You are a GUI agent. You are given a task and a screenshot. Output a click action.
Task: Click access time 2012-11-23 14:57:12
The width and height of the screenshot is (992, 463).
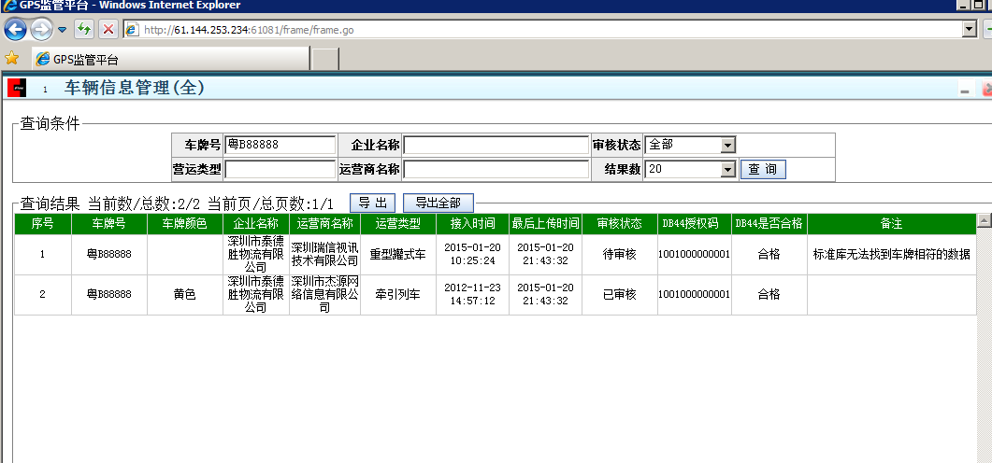(472, 294)
